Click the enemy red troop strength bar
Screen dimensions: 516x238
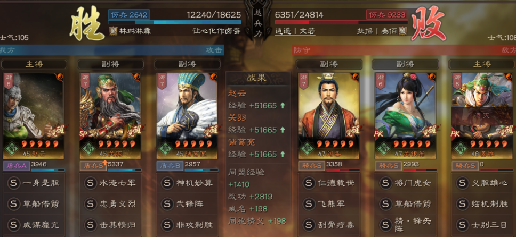(x=341, y=22)
